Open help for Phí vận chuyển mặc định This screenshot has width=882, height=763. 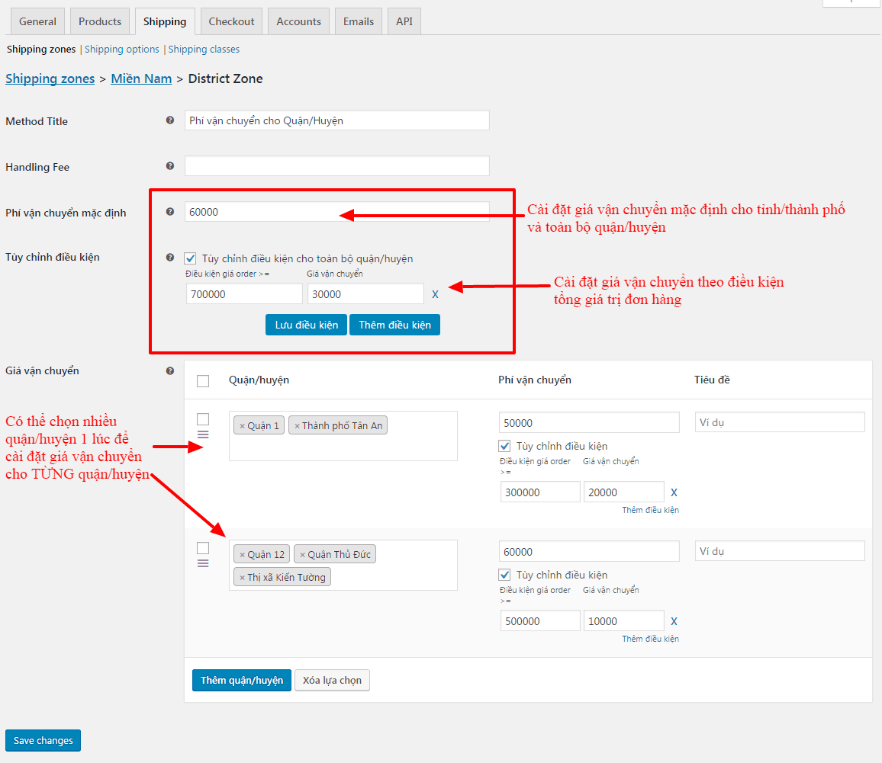point(169,212)
